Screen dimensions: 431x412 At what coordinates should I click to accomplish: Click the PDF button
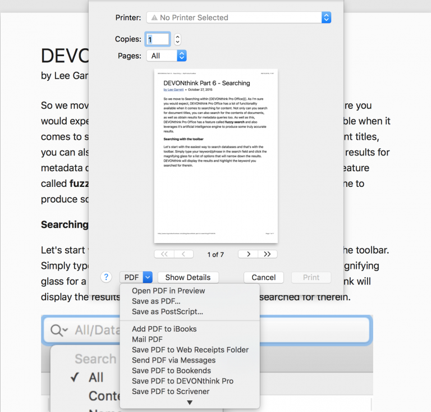[x=131, y=277]
